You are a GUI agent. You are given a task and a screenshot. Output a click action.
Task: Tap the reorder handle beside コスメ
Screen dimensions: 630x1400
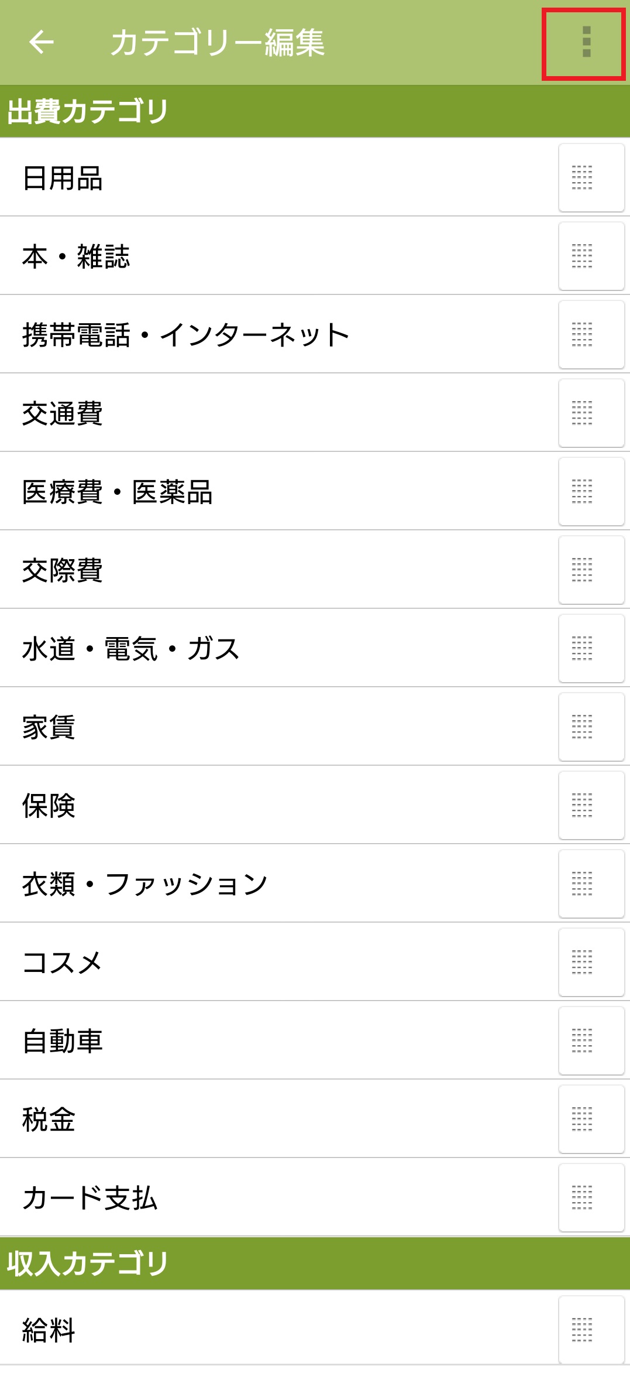pos(591,962)
